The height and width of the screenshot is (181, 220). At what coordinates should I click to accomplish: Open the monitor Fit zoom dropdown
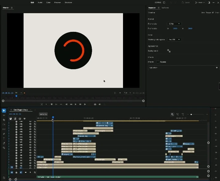pyautogui.click(x=19, y=93)
